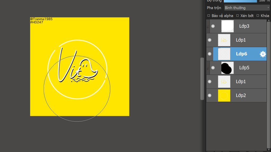Click the canvas vertical scrollbar handle
The width and height of the screenshot is (271, 152).
click(x=202, y=79)
